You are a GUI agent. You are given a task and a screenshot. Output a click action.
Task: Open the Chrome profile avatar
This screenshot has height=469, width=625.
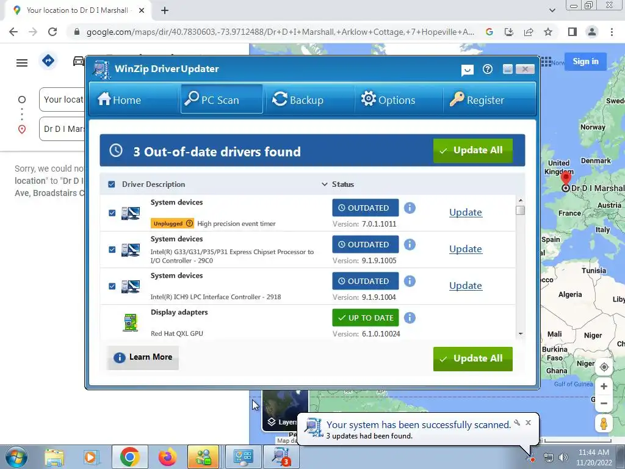pos(592,32)
